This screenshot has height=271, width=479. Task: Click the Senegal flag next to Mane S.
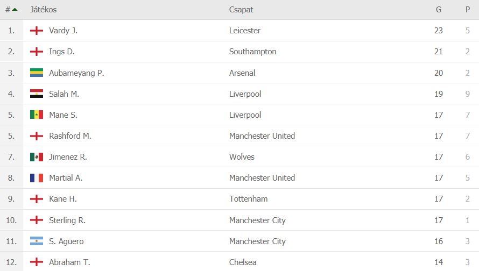(37, 115)
